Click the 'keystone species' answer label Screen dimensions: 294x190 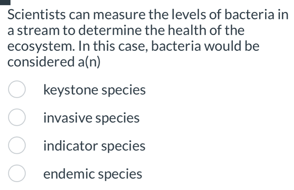95,90
